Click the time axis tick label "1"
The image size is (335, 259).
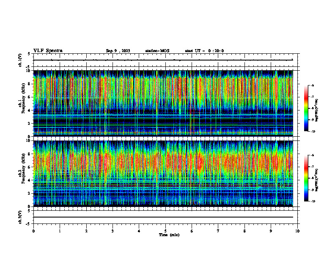tap(60, 231)
